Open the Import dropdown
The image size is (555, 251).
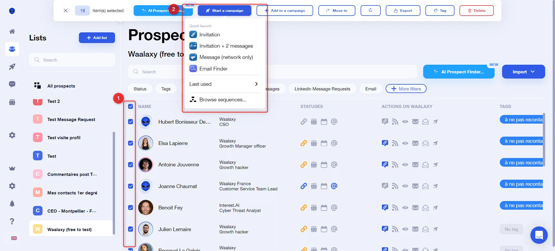(x=523, y=72)
